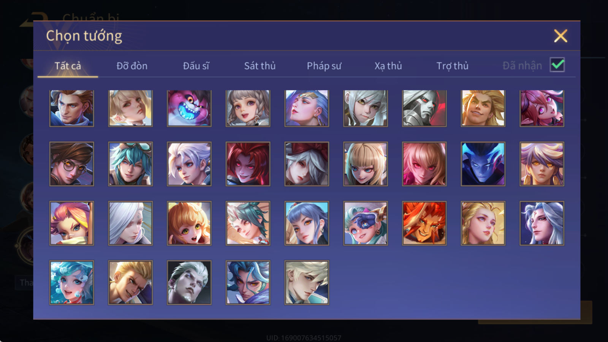Viewport: 608px width, 342px height.
Task: Select the Tất cả tab
Action: click(68, 66)
